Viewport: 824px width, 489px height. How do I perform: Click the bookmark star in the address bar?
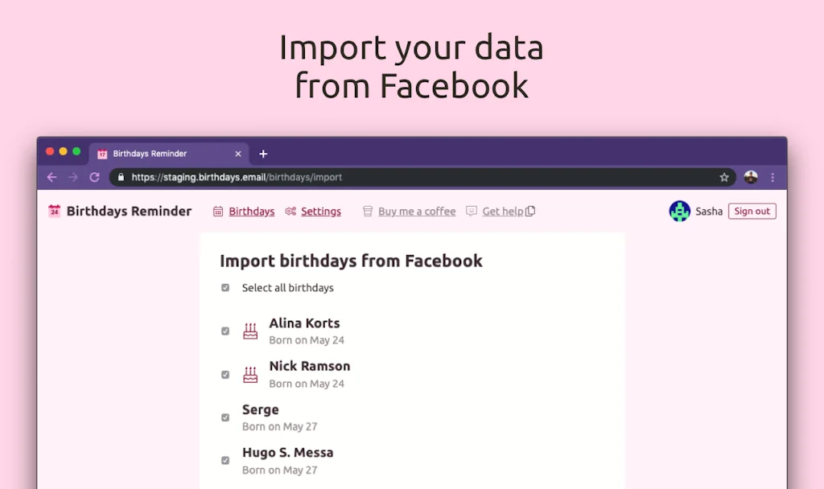click(723, 177)
